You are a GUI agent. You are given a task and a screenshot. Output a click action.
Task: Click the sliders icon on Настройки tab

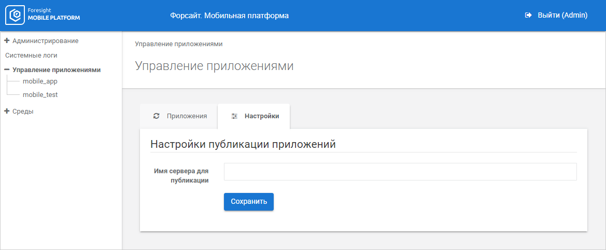pyautogui.click(x=234, y=116)
